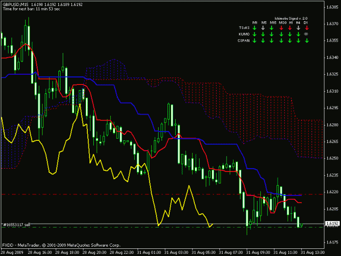341x256 pixels.
Task: Click the CSPAN row label
Action: tap(243, 40)
